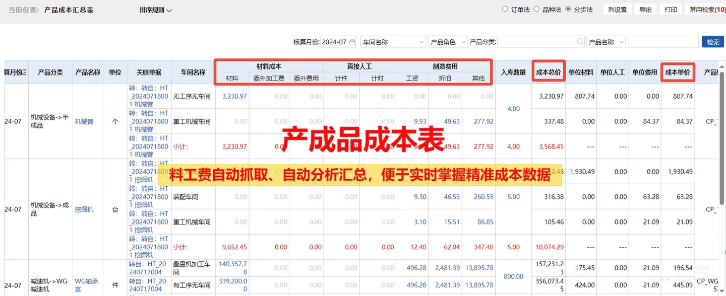The height and width of the screenshot is (296, 726).
Task: Open the 机械臂 product link
Action: (x=84, y=121)
